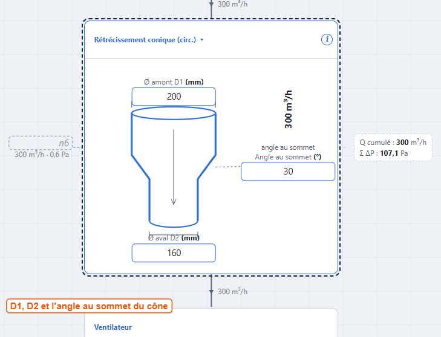Click the Ø aval D2 field showing 160
The width and height of the screenshot is (441, 337).
(174, 252)
